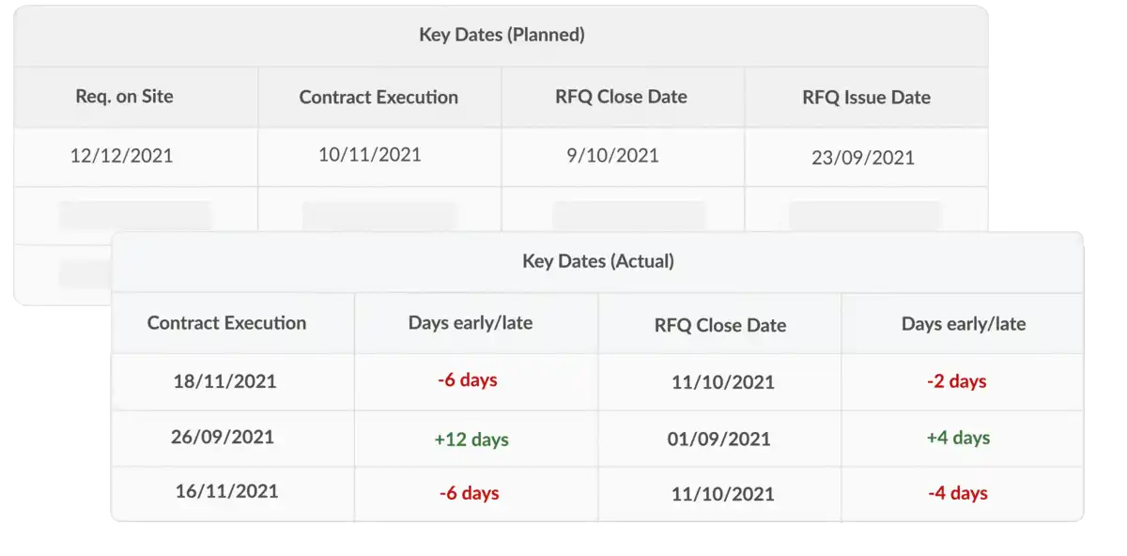1127x556 pixels.
Task: Select the RFQ Close Date header in actual table
Action: tap(719, 325)
